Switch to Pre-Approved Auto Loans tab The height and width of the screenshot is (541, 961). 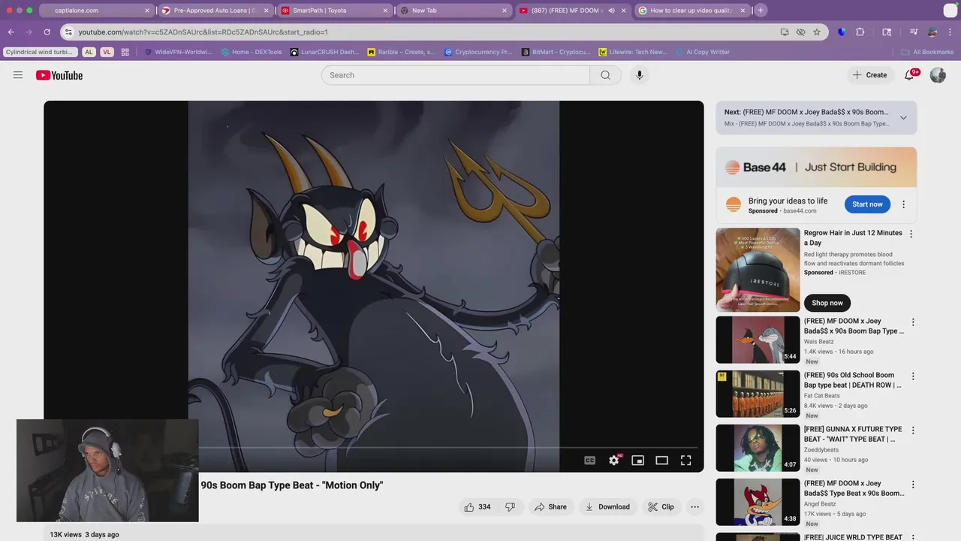(215, 11)
